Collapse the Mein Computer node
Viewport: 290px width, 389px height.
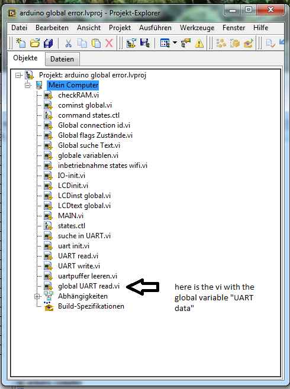pyautogui.click(x=27, y=85)
